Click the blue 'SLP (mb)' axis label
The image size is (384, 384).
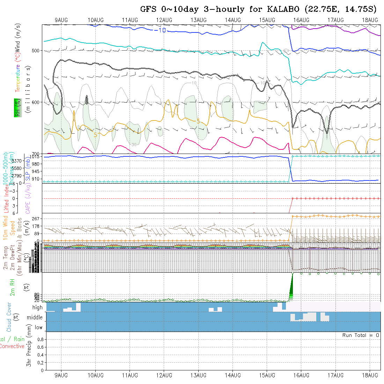[28, 169]
